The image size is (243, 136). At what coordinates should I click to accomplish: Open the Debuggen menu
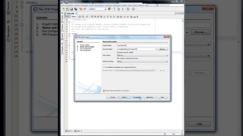[x=117, y=5]
